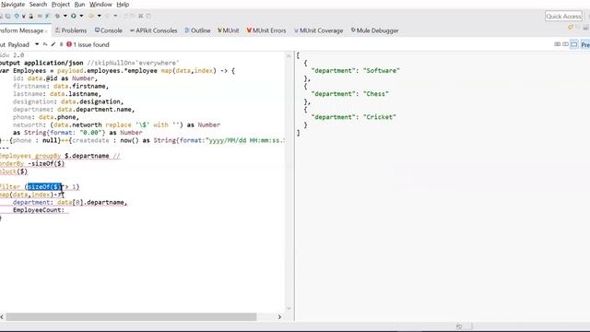Open the Project menu
The width and height of the screenshot is (590, 332).
click(x=61, y=5)
